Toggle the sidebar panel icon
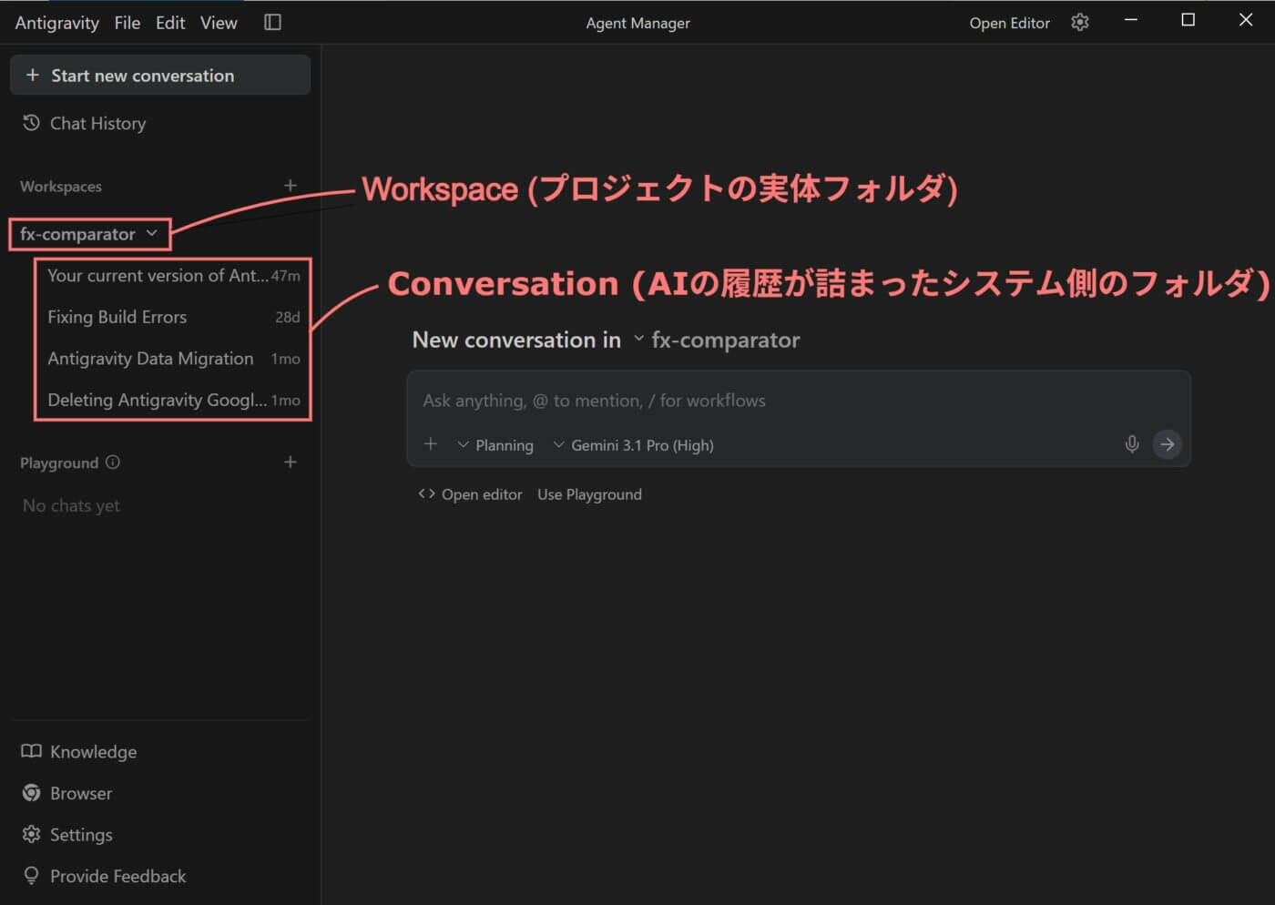This screenshot has height=905, width=1275. 272,23
